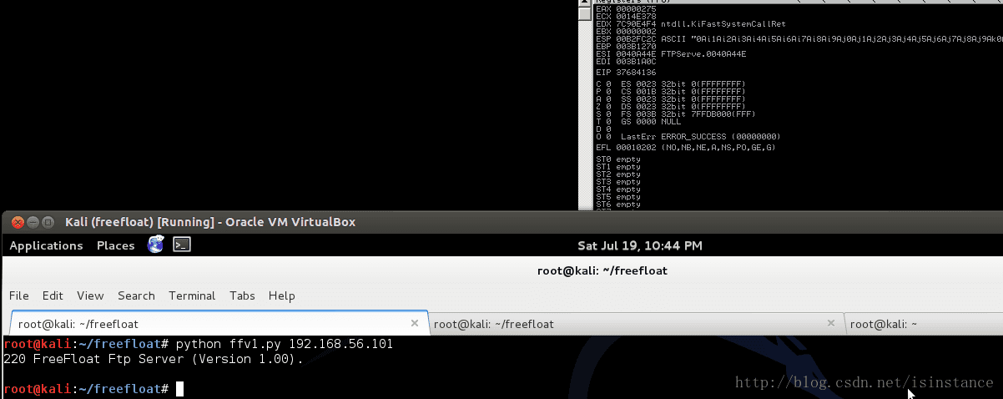Open the terminal Edit menu
Screen dimensions: 1003x399
(x=53, y=295)
